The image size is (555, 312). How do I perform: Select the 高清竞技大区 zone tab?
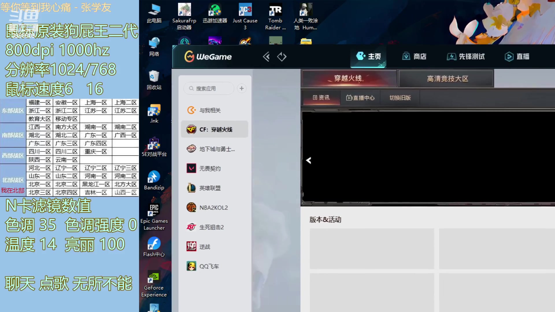pyautogui.click(x=446, y=78)
